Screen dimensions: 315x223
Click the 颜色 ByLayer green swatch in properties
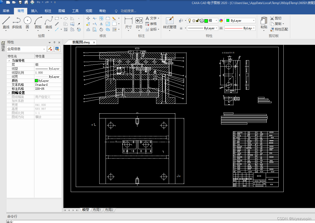point(36,81)
